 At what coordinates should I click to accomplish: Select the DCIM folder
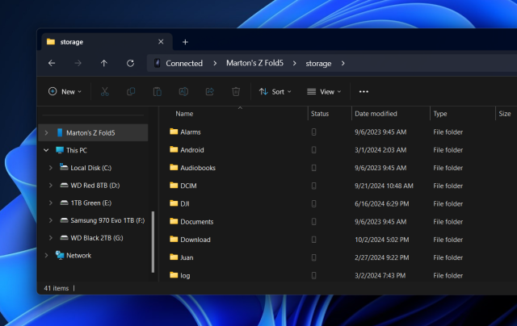[x=177, y=186]
